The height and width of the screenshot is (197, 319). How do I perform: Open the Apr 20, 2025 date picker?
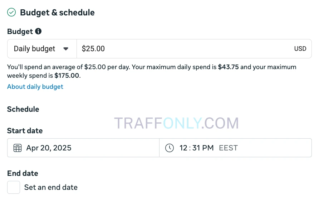tap(49, 148)
